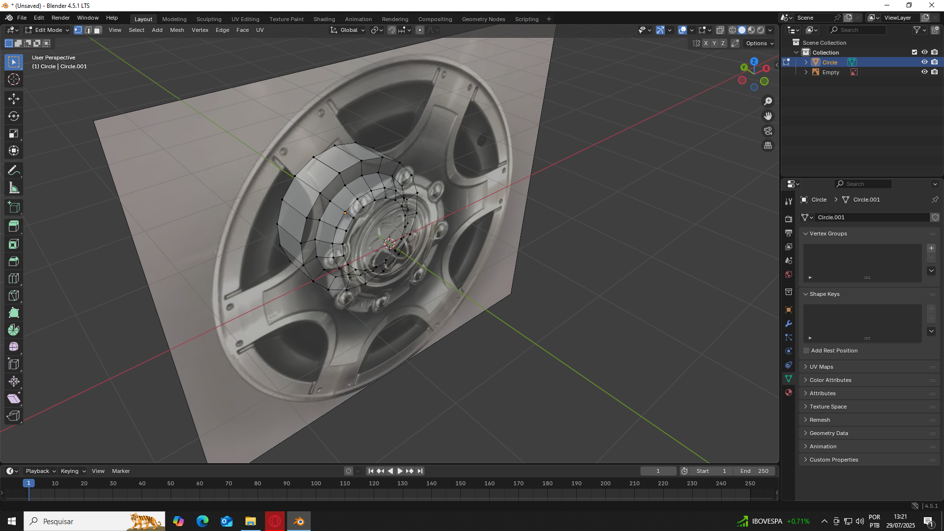The width and height of the screenshot is (944, 531).
Task: Select the Move tool in toolbar
Action: tap(14, 99)
